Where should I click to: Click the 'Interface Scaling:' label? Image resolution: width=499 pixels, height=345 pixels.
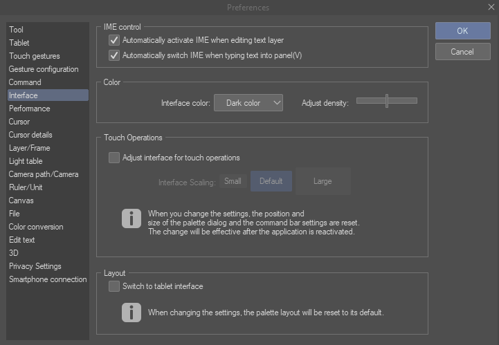pyautogui.click(x=187, y=183)
